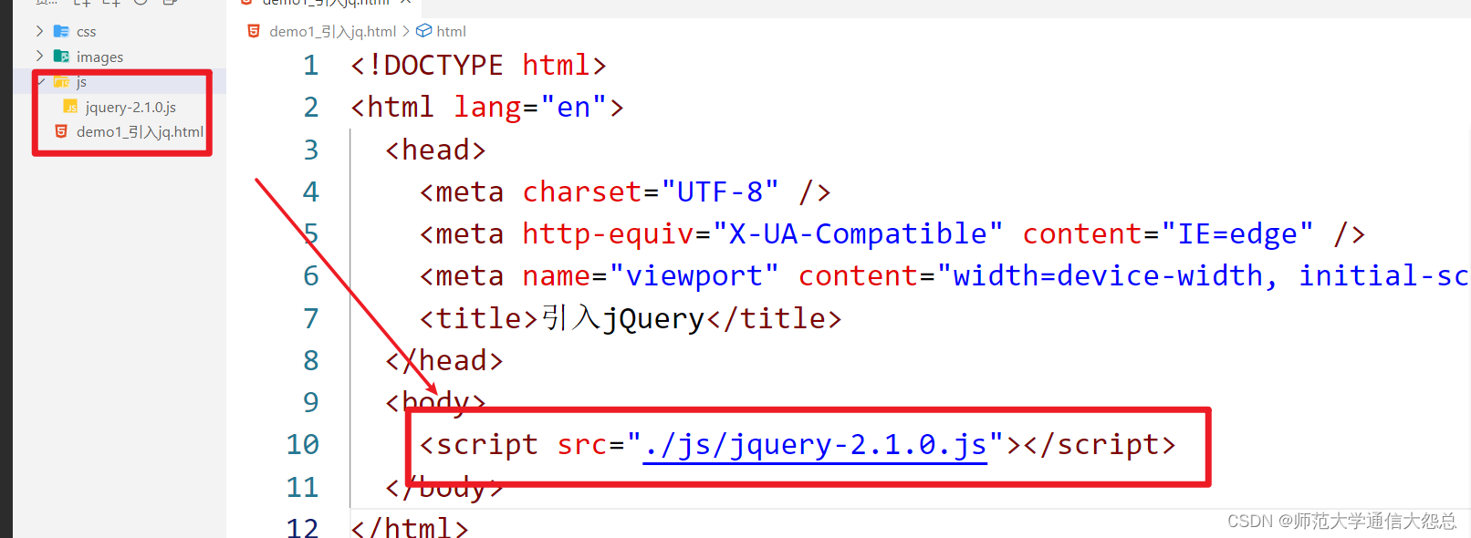This screenshot has height=538, width=1471.
Task: Expand the images folder chevron
Action: [x=39, y=57]
